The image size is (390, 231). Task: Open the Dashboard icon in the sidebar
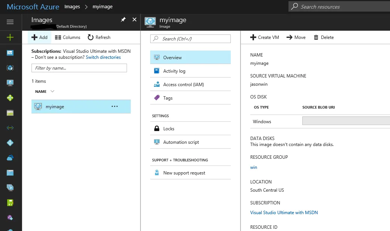pos(10,53)
